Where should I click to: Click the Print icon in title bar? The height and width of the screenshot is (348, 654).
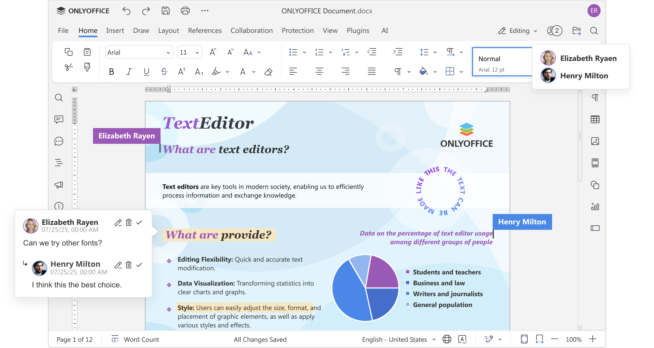click(x=185, y=11)
